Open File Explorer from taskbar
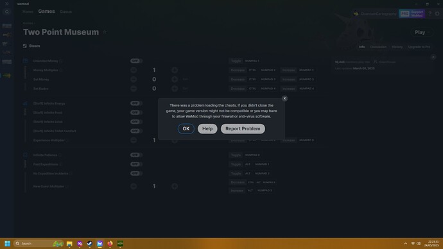This screenshot has width=443, height=249. [x=69, y=243]
